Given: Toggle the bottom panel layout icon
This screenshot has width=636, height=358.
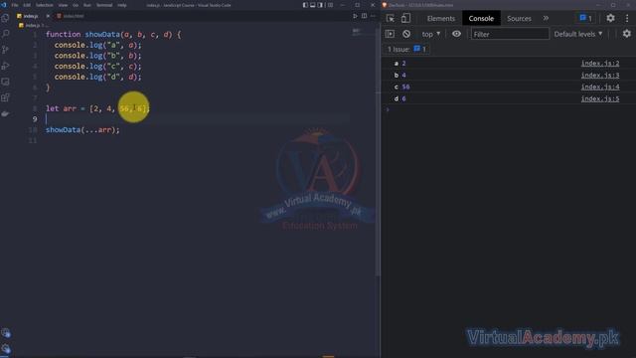Looking at the screenshot, I should click(x=313, y=5).
